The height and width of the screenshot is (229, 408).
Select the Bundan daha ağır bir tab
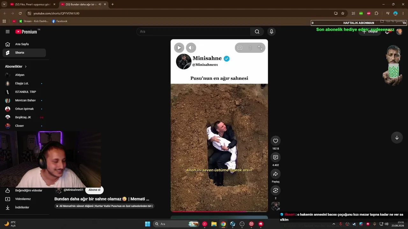click(x=84, y=4)
